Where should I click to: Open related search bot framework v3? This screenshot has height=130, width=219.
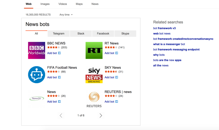pyautogui.click(x=164, y=28)
